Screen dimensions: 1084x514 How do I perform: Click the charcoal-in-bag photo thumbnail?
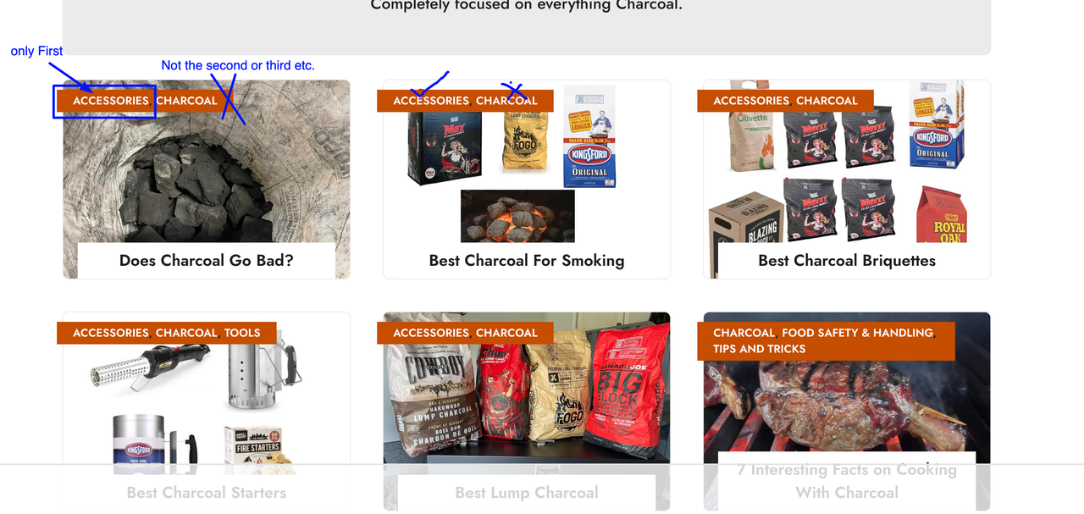(x=207, y=180)
